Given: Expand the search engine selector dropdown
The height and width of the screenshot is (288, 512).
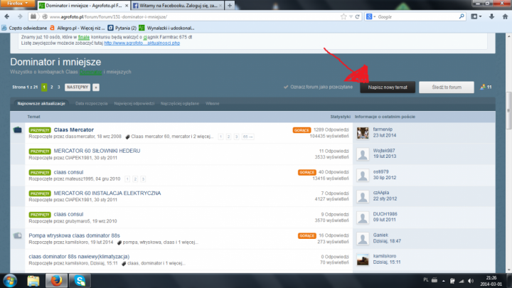Looking at the screenshot, I should point(372,15).
